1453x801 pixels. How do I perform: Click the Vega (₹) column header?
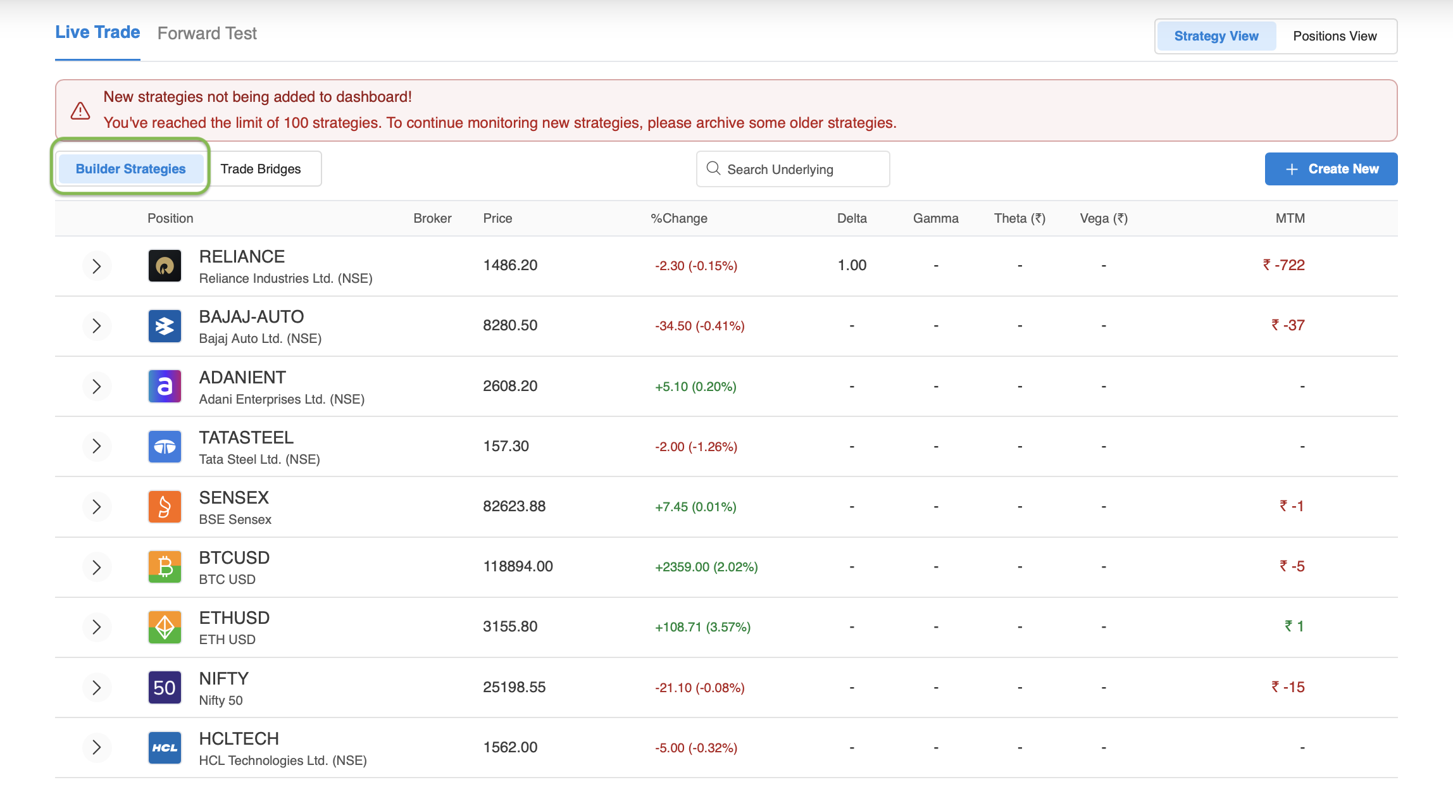[x=1104, y=218]
